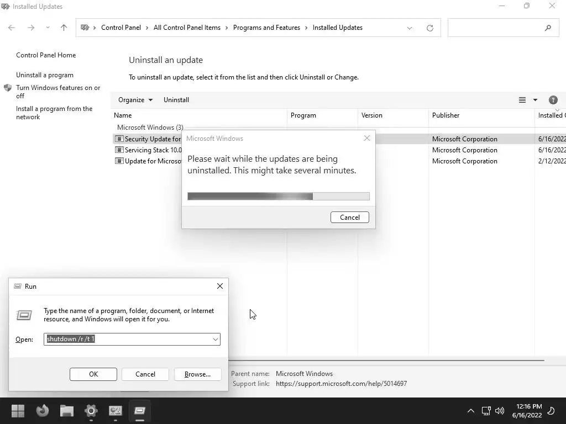Screen dimensions: 566x424
Task: Close the Microsoft Windows progress dialog
Action: click(367, 139)
